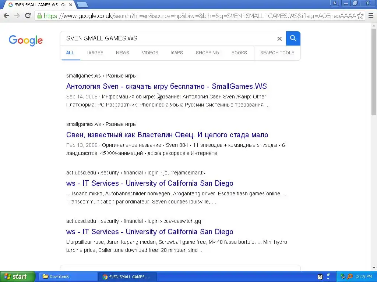Switch to the BOOKS search tab
The height and width of the screenshot is (282, 377).
[239, 53]
